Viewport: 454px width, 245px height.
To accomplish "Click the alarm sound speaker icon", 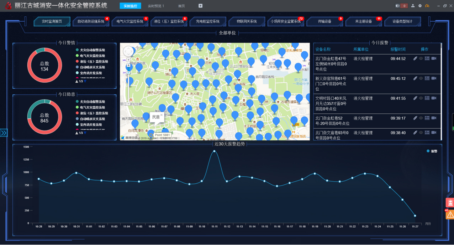I will [397, 6].
